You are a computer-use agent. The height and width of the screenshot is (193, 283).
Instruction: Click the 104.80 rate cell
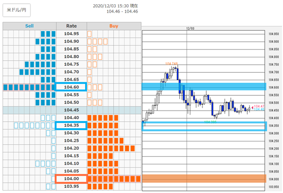(71, 56)
